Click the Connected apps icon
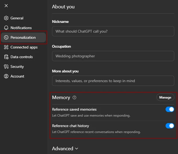Screen dimensions: 178x154 (6, 47)
